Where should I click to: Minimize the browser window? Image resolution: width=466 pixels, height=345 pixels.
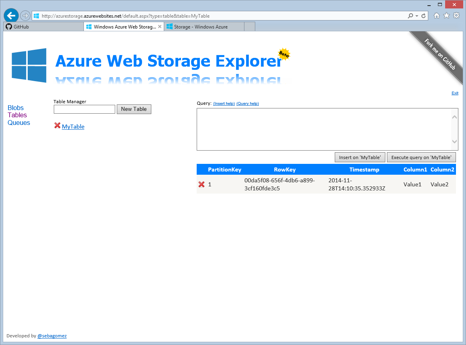pos(429,5)
